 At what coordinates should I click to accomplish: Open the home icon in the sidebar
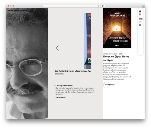(x=140, y=11)
